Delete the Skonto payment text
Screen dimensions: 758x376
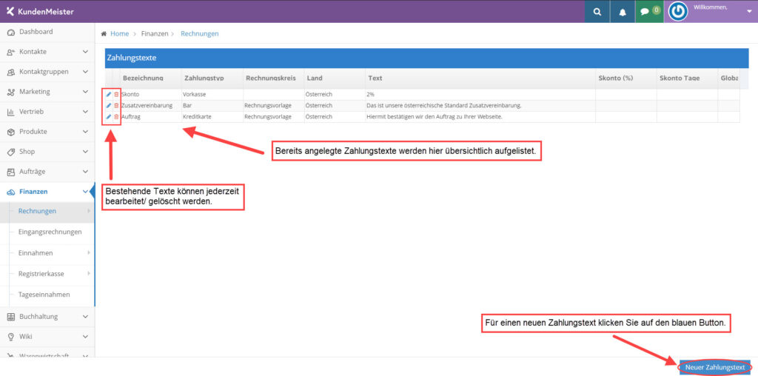[x=116, y=94]
